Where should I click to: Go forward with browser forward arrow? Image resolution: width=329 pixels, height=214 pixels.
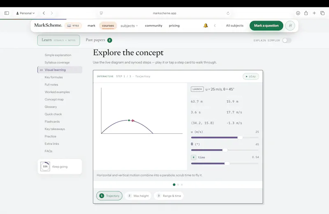(52, 13)
